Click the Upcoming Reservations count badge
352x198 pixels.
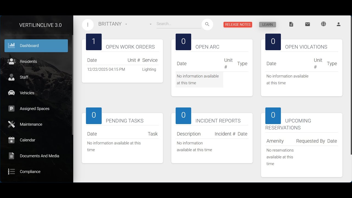[273, 115]
